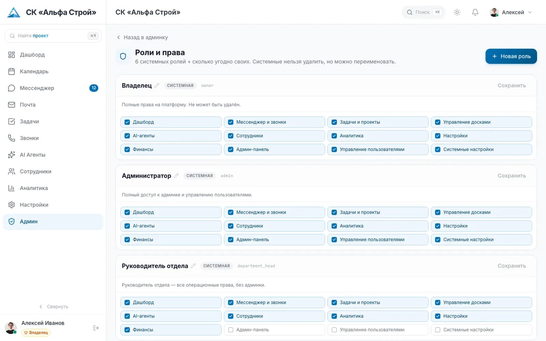This screenshot has width=546, height=341.
Task: Click the Владелец badge under user name
Action: click(36, 332)
